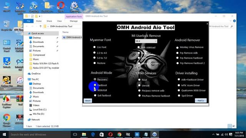The height and width of the screenshot is (138, 246).
Task: Launch Opera from the taskbar
Action: (x=110, y=135)
